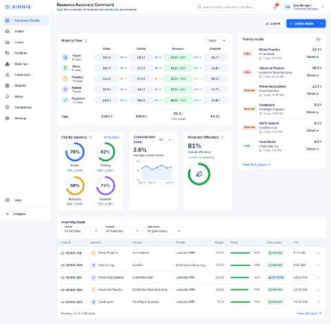
Task: Click the Glass material icon
Action: (66, 68)
